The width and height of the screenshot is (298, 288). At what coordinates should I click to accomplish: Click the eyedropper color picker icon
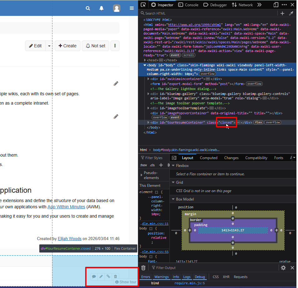(x=291, y=13)
